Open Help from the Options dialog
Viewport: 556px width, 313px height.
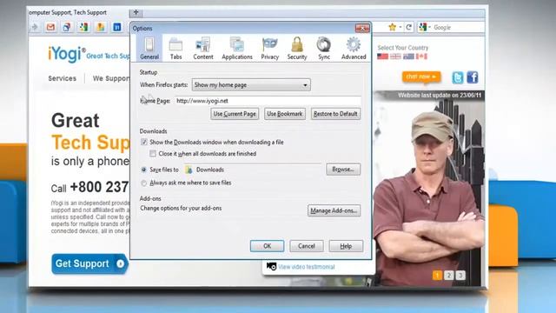pos(346,246)
